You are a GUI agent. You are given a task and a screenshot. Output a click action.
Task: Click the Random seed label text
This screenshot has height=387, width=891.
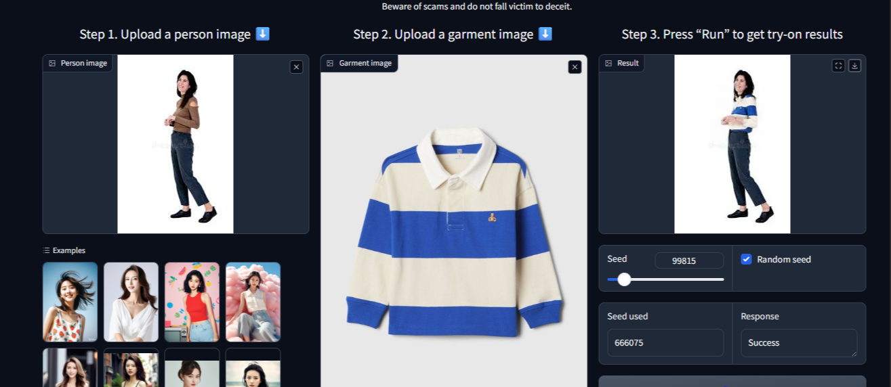(784, 259)
